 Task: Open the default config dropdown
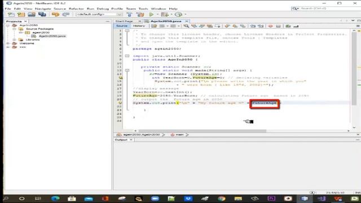99,14
